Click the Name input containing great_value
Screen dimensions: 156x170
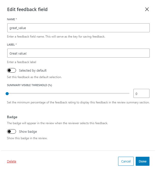click(x=78, y=28)
